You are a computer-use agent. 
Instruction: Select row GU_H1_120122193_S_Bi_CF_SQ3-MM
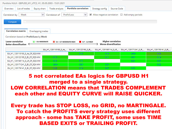click(x=24, y=57)
